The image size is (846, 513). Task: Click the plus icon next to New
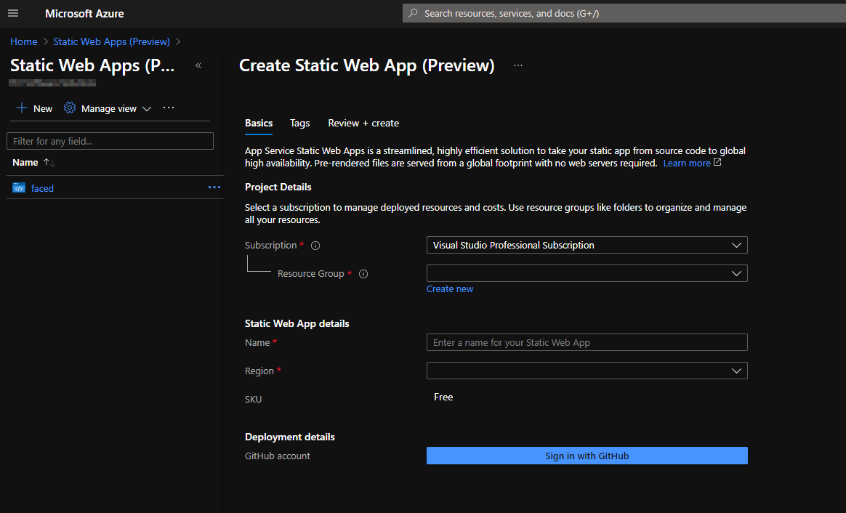(x=22, y=108)
